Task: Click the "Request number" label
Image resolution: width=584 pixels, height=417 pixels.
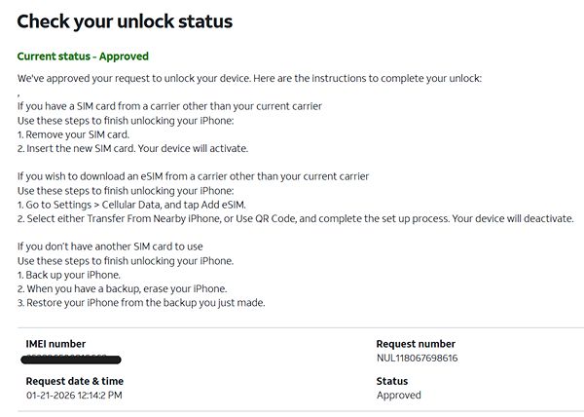Action: pyautogui.click(x=416, y=344)
